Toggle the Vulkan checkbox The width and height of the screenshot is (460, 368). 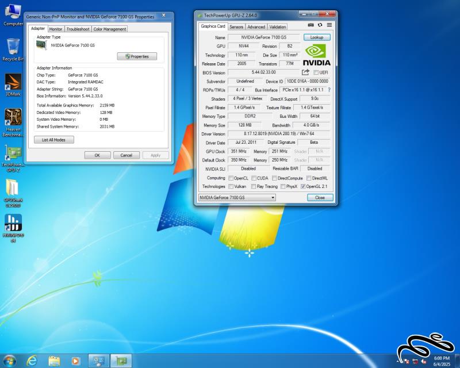click(231, 186)
